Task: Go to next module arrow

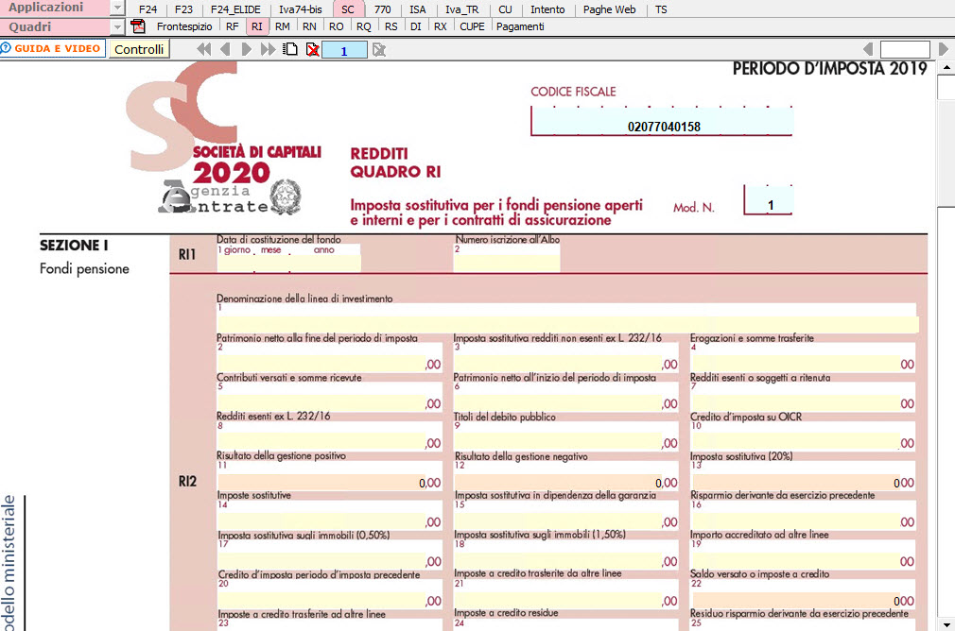Action: coord(246,49)
